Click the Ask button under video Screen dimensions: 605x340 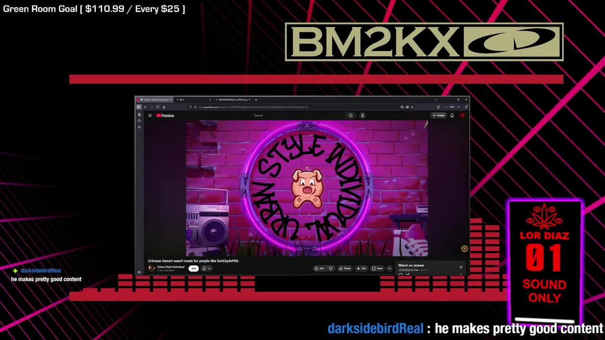[361, 269]
